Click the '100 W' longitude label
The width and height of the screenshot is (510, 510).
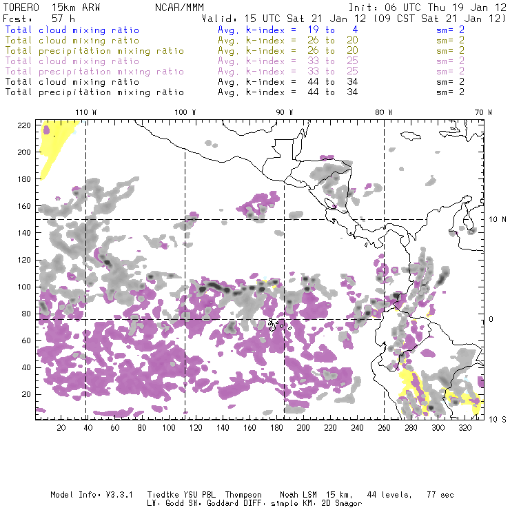tap(185, 112)
